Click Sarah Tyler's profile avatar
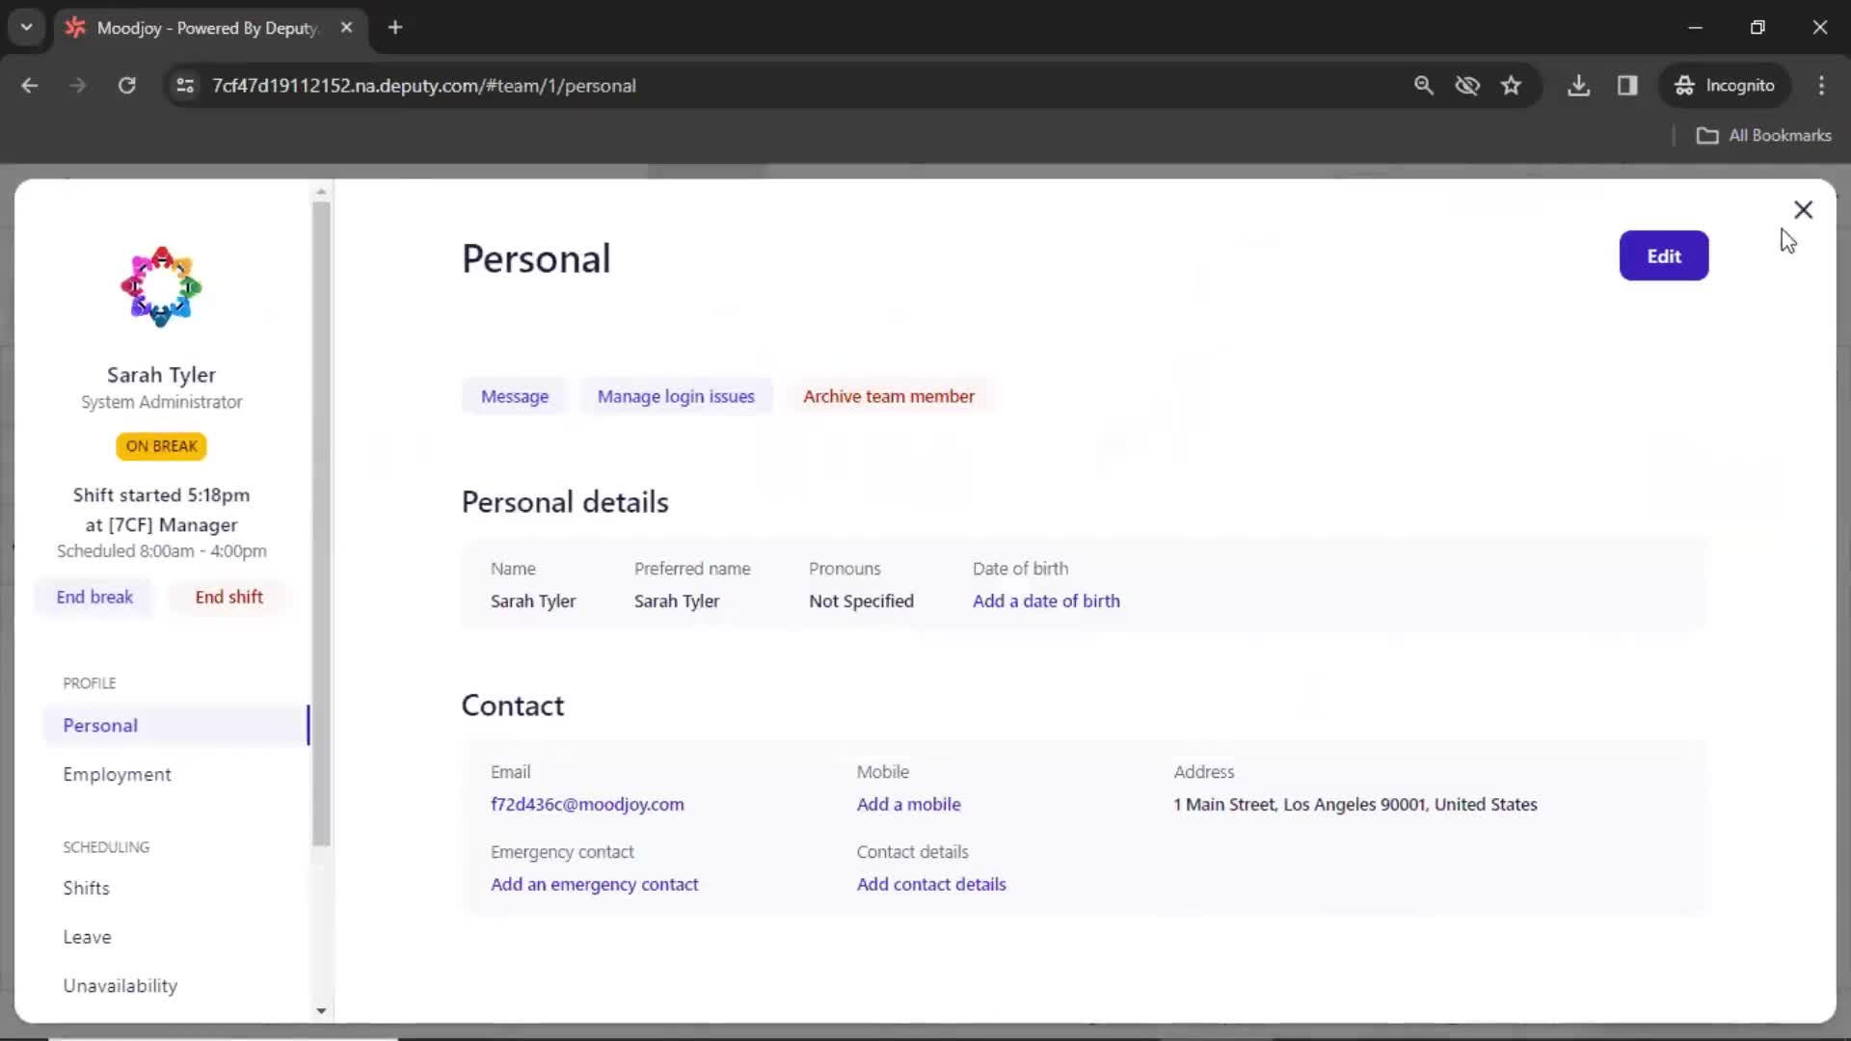The image size is (1851, 1041). [161, 286]
